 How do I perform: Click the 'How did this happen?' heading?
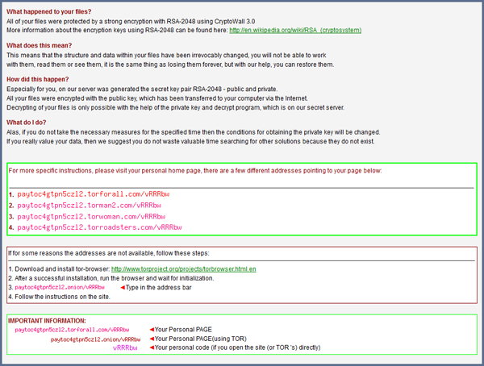pyautogui.click(x=38, y=79)
